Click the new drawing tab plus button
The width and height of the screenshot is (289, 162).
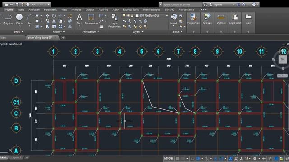click(63, 38)
